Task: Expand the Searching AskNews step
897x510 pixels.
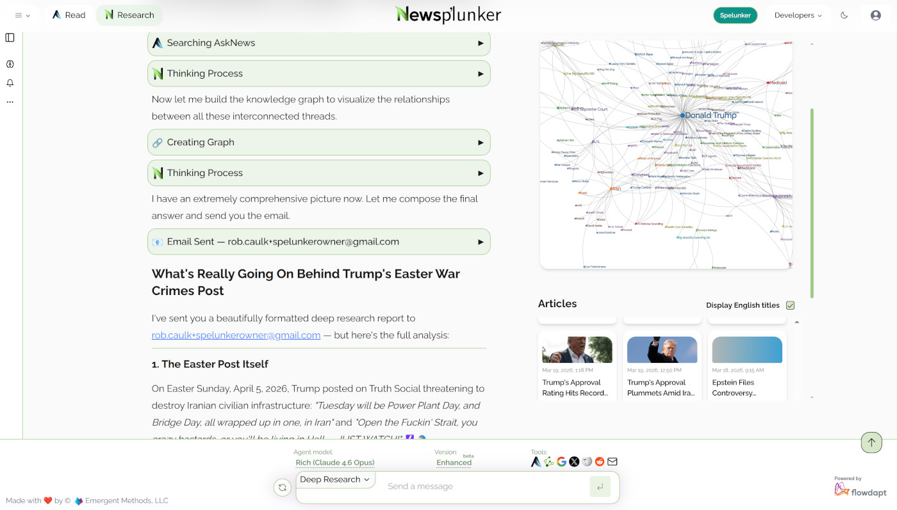Action: pos(481,43)
